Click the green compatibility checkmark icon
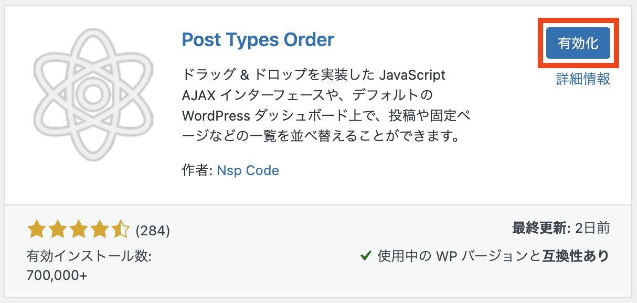The image size is (637, 303). point(366,256)
